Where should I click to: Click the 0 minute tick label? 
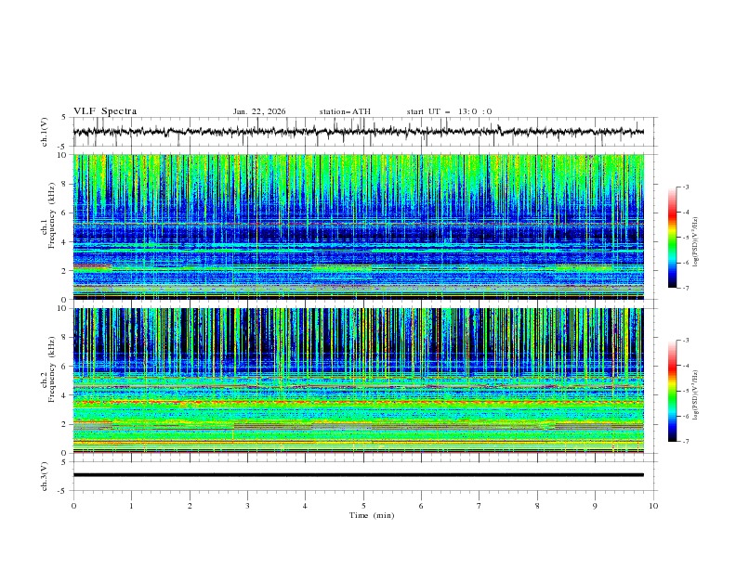pyautogui.click(x=73, y=505)
